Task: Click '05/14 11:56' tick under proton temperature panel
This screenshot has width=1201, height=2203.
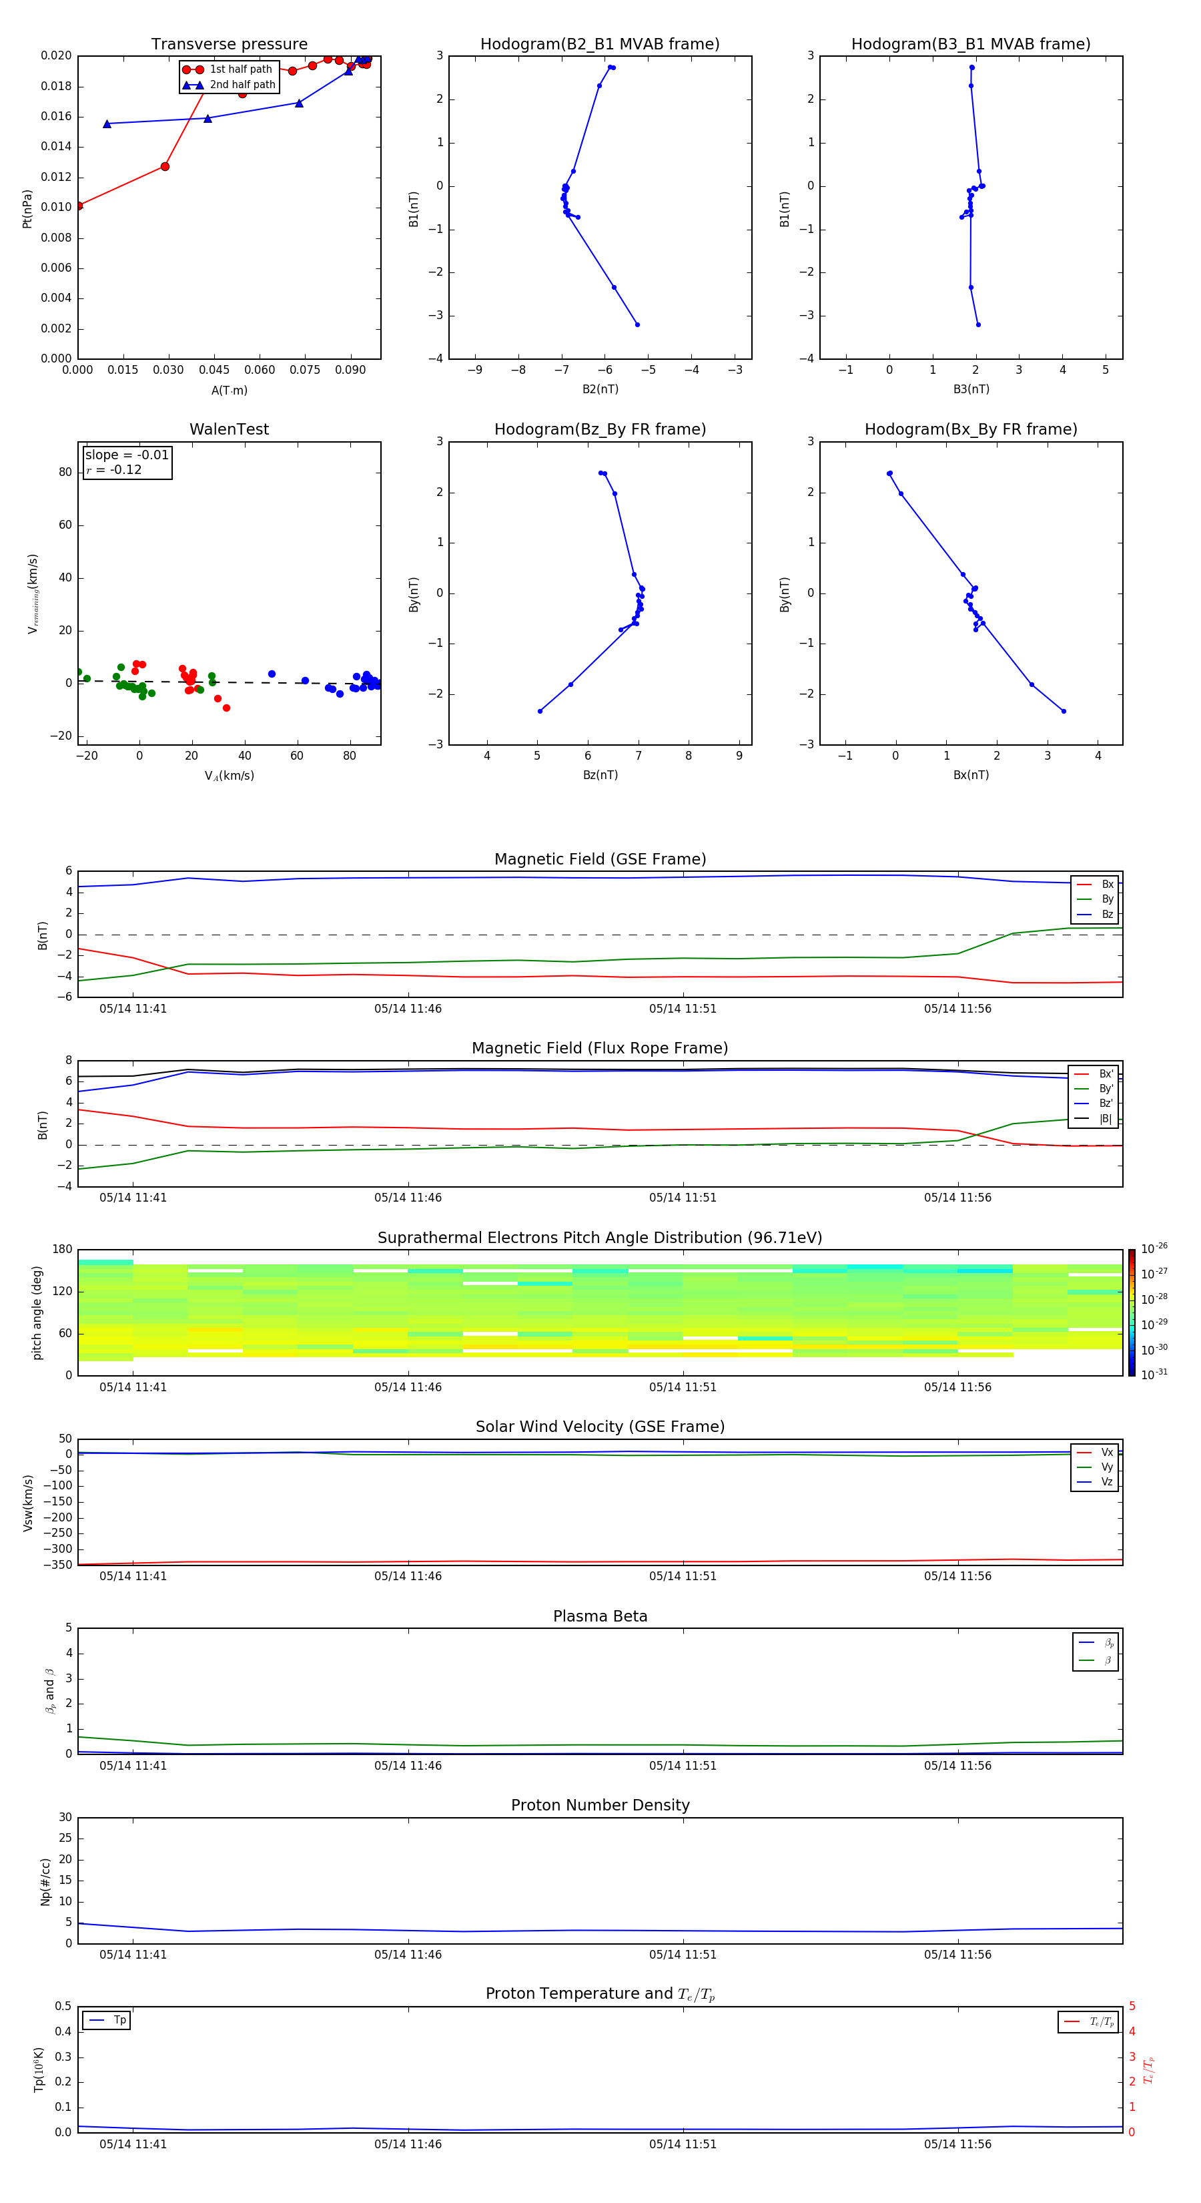Action: [957, 2144]
